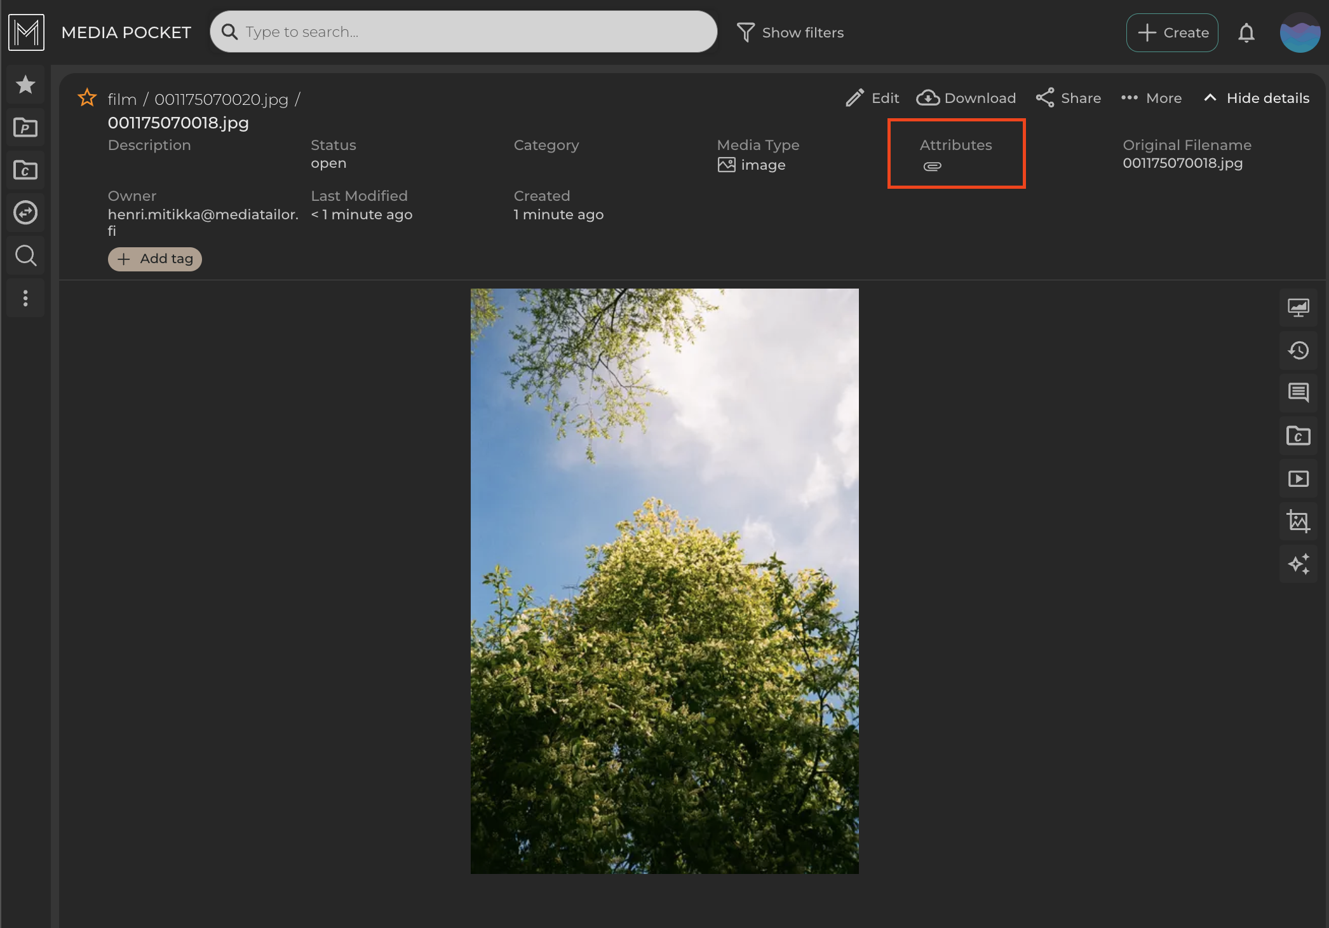Open the version history panel icon
The width and height of the screenshot is (1329, 928).
click(1298, 350)
